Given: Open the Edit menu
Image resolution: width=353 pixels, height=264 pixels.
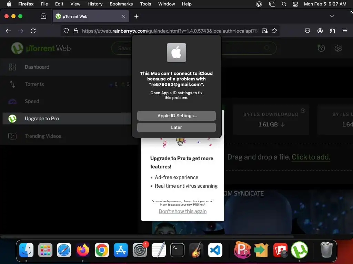Looking at the screenshot, I should pos(59,4).
